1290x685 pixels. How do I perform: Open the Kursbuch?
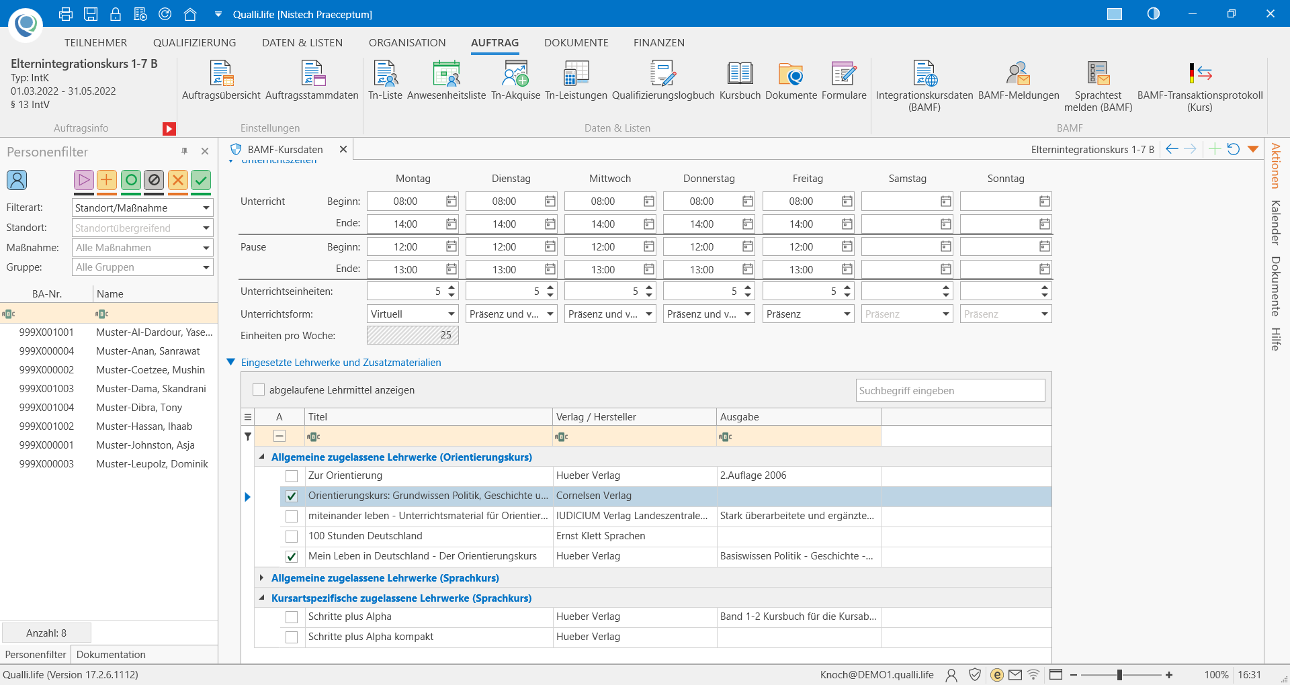coord(740,81)
